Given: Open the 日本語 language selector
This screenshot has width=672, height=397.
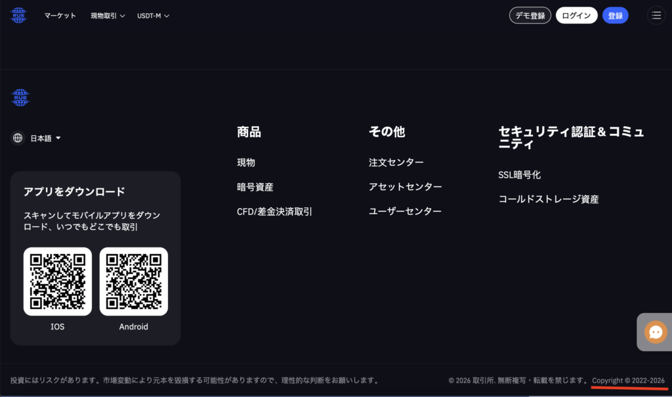Looking at the screenshot, I should click(x=45, y=138).
